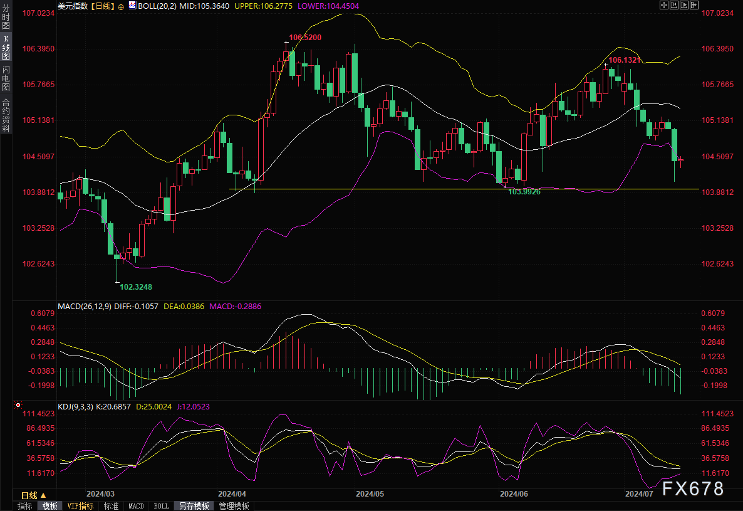Click the exit/expand panel arrow icon
743x511 pixels.
coord(694,5)
